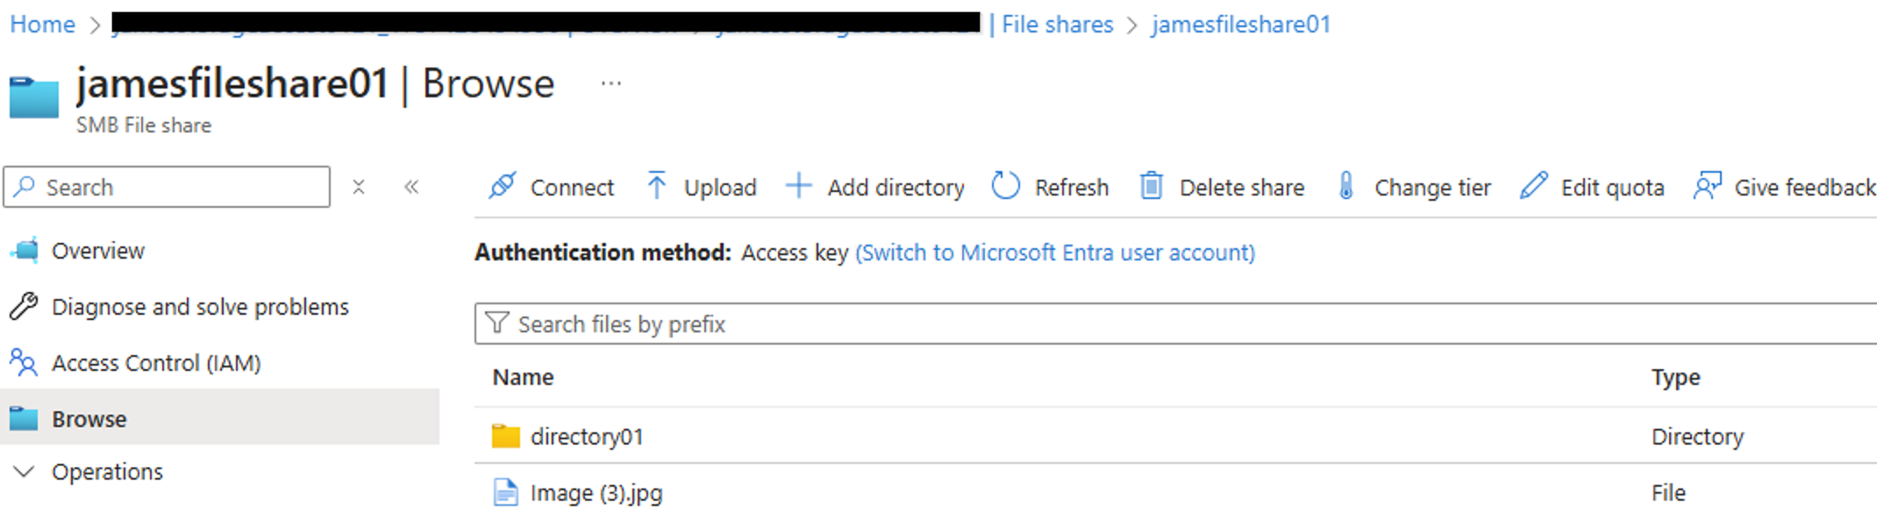Select Diagnose and solve problems
This screenshot has width=1877, height=520.
pyautogui.click(x=200, y=307)
